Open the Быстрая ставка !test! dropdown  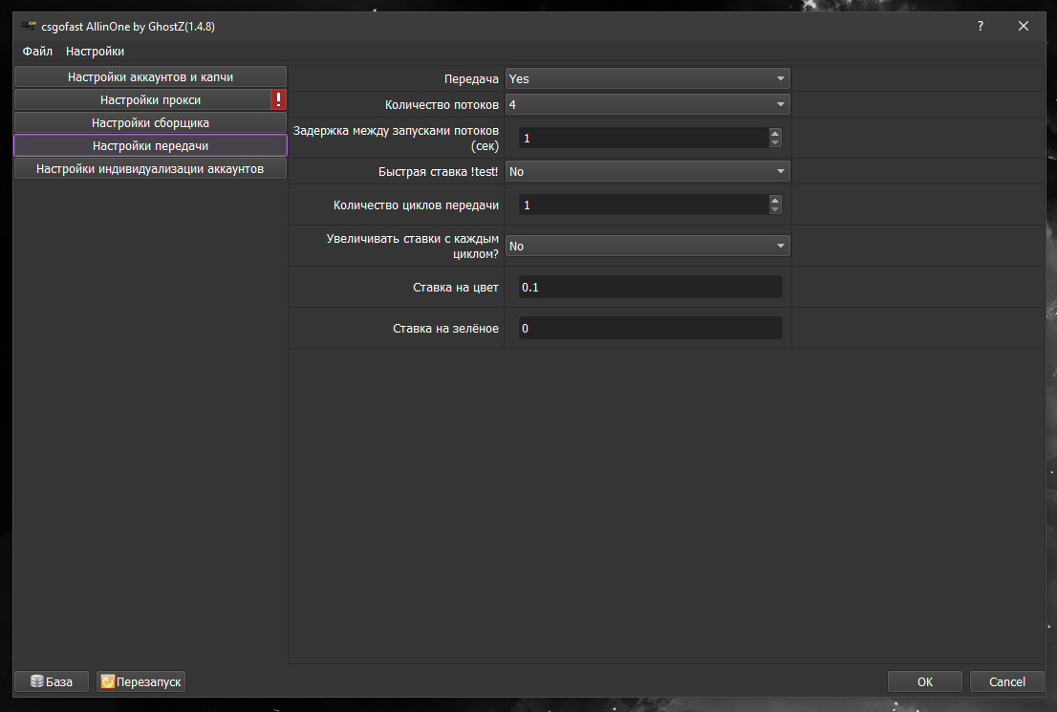click(x=647, y=171)
